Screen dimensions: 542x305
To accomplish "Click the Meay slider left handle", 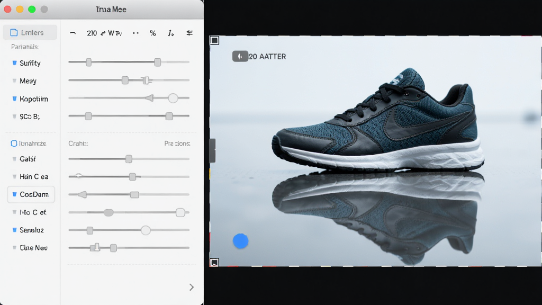I will [x=125, y=80].
